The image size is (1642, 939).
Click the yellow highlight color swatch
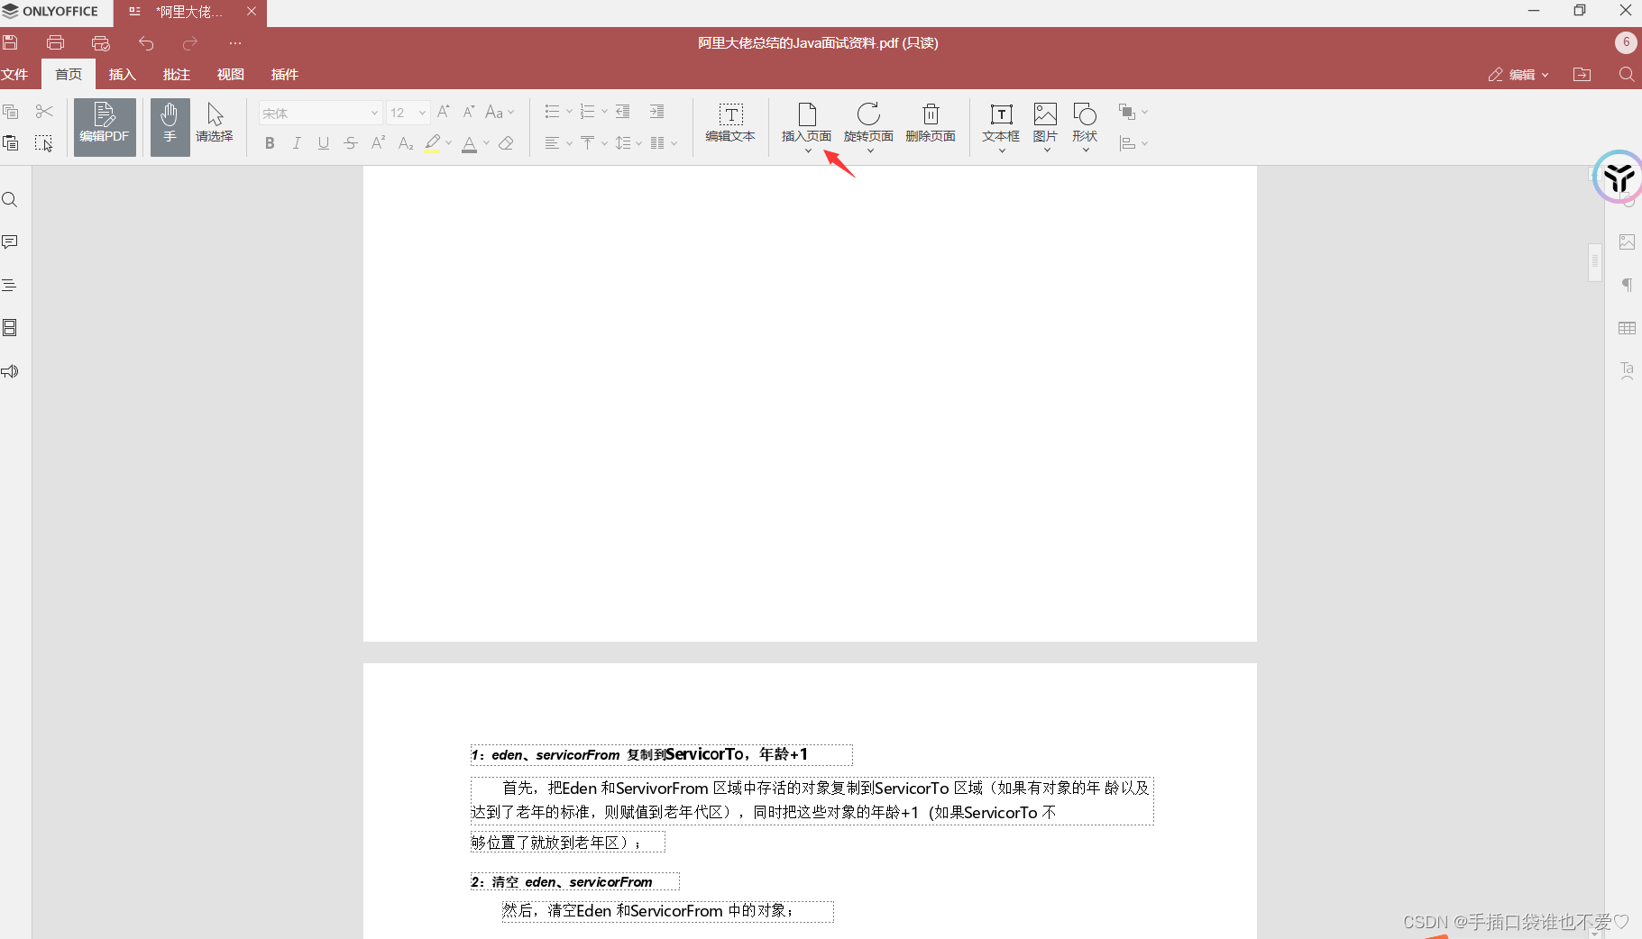pyautogui.click(x=433, y=142)
